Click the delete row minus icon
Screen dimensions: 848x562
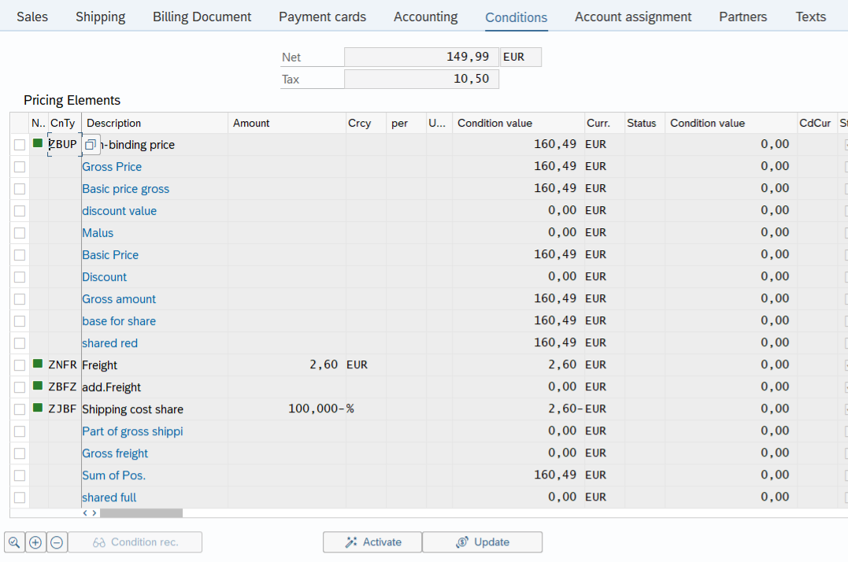point(57,542)
